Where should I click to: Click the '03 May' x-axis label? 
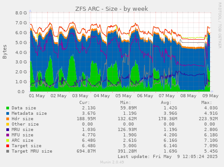pos(80,96)
